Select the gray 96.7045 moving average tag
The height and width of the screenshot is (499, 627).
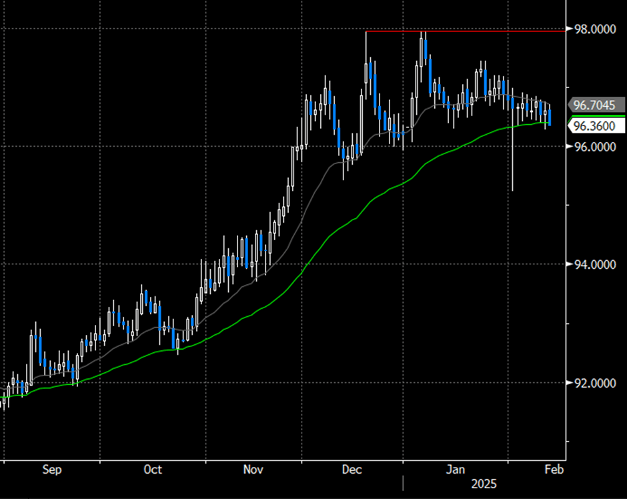point(596,105)
